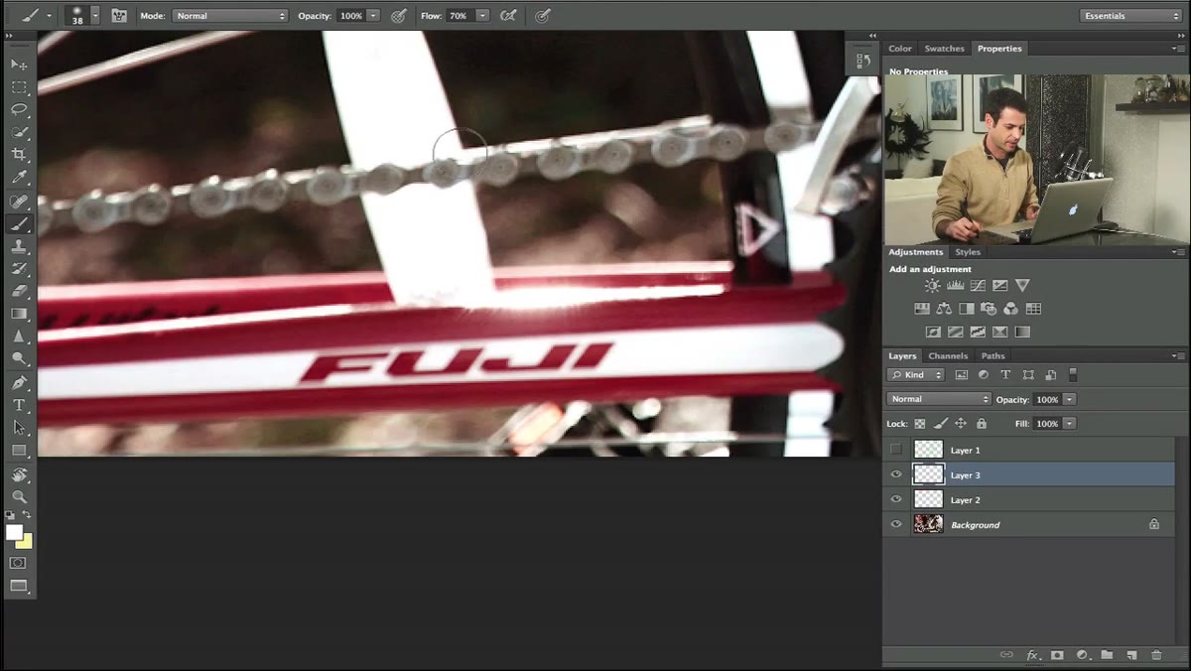Toggle lock all padlock
Image resolution: width=1191 pixels, height=671 pixels.
[x=982, y=424]
